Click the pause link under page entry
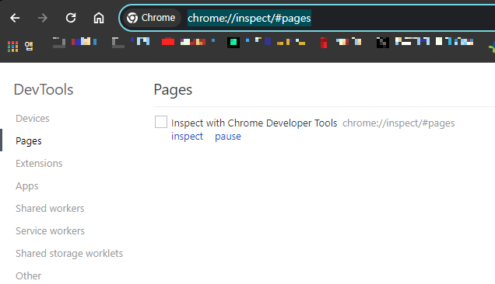The height and width of the screenshot is (284, 495). (x=228, y=137)
